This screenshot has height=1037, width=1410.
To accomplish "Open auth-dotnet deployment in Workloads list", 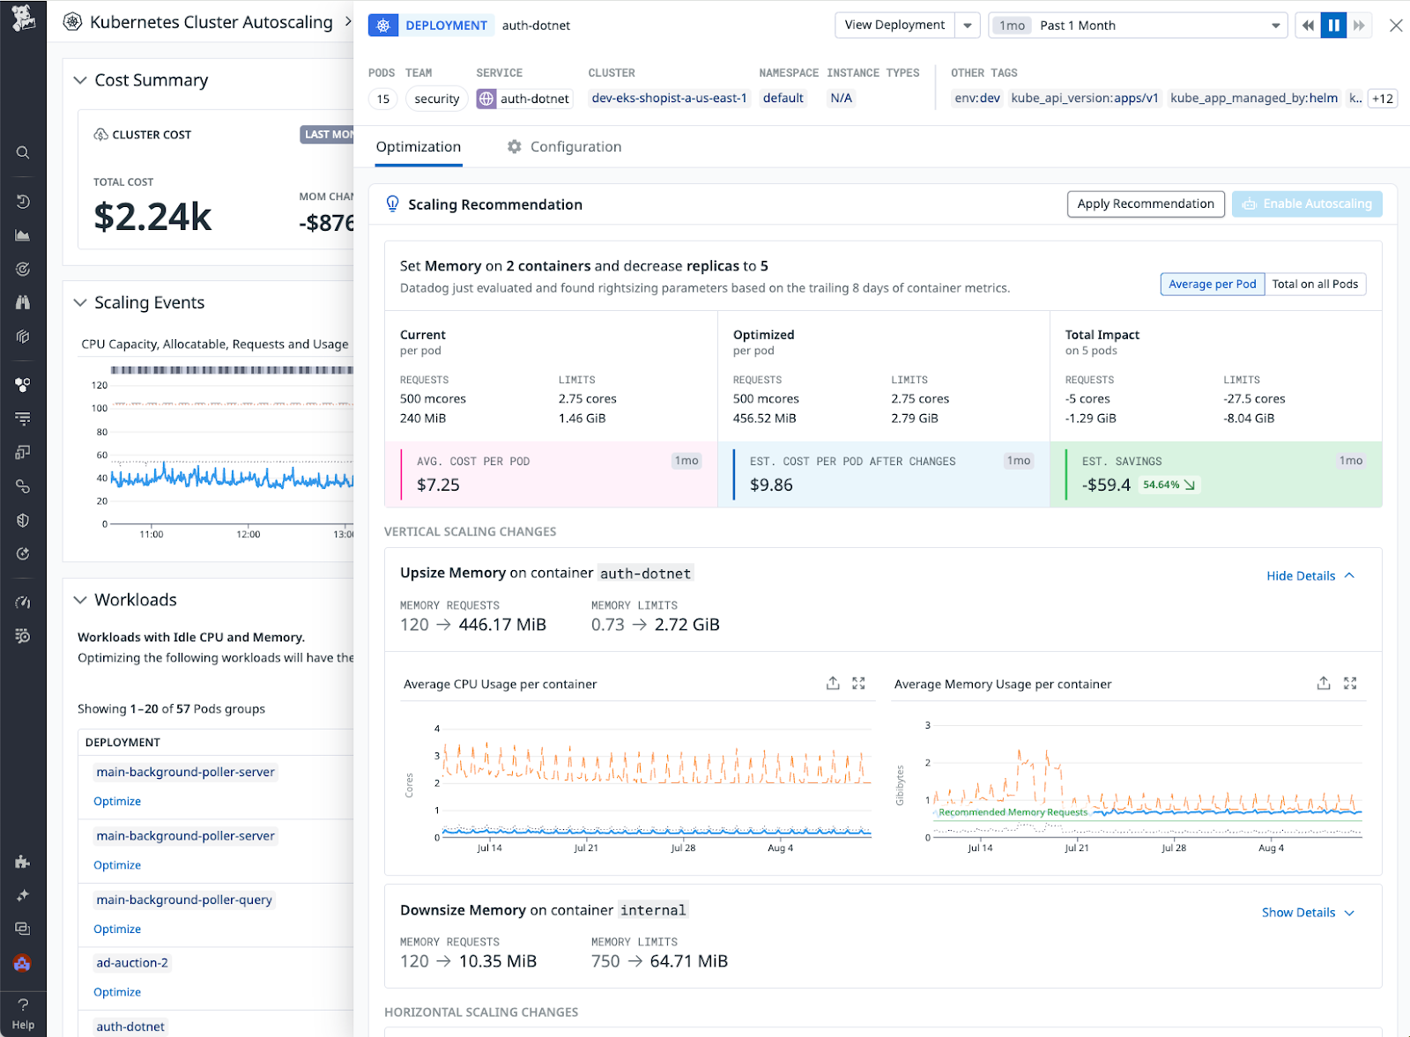I will 130,1026.
